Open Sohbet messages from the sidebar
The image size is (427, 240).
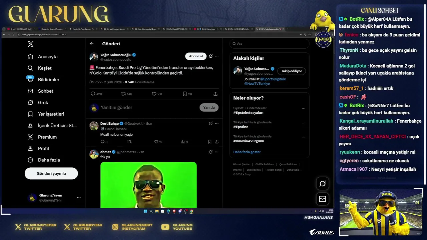[x=40, y=91]
